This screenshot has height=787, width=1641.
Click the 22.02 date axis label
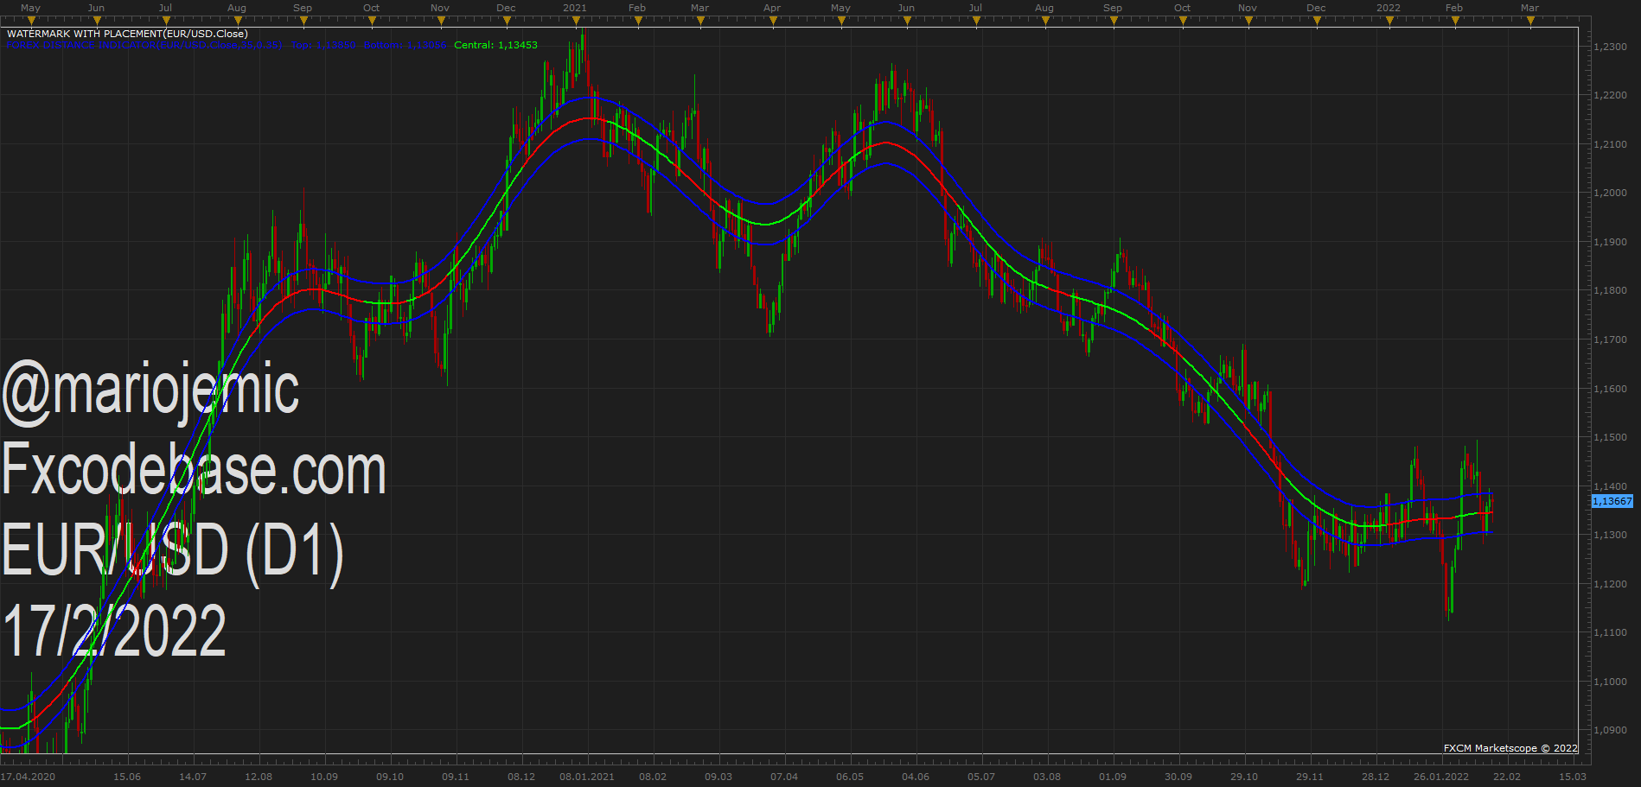tap(1507, 777)
